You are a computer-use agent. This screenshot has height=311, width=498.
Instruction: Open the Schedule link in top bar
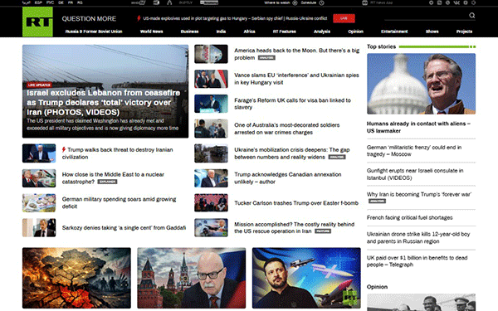(308, 2)
